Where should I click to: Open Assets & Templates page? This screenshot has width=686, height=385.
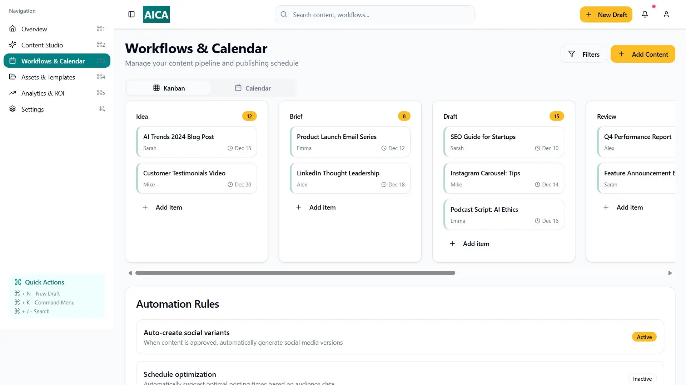[x=57, y=77]
